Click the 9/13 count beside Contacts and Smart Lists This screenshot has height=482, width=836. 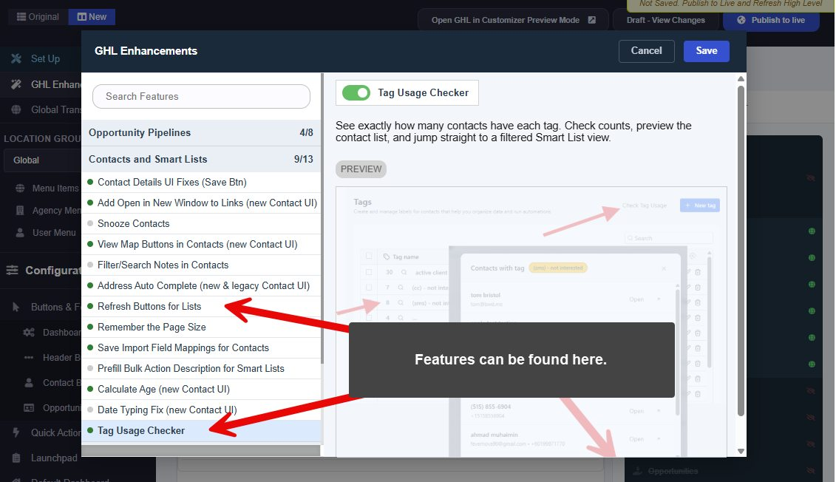point(303,159)
